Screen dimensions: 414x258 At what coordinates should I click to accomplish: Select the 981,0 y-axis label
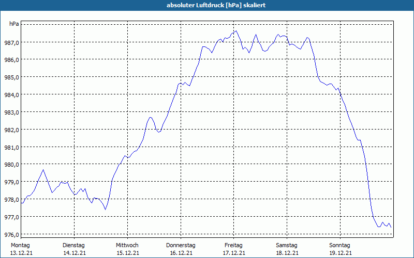11,148
